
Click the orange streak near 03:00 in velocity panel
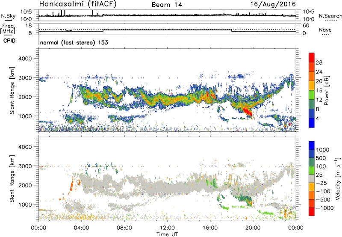click(x=71, y=186)
